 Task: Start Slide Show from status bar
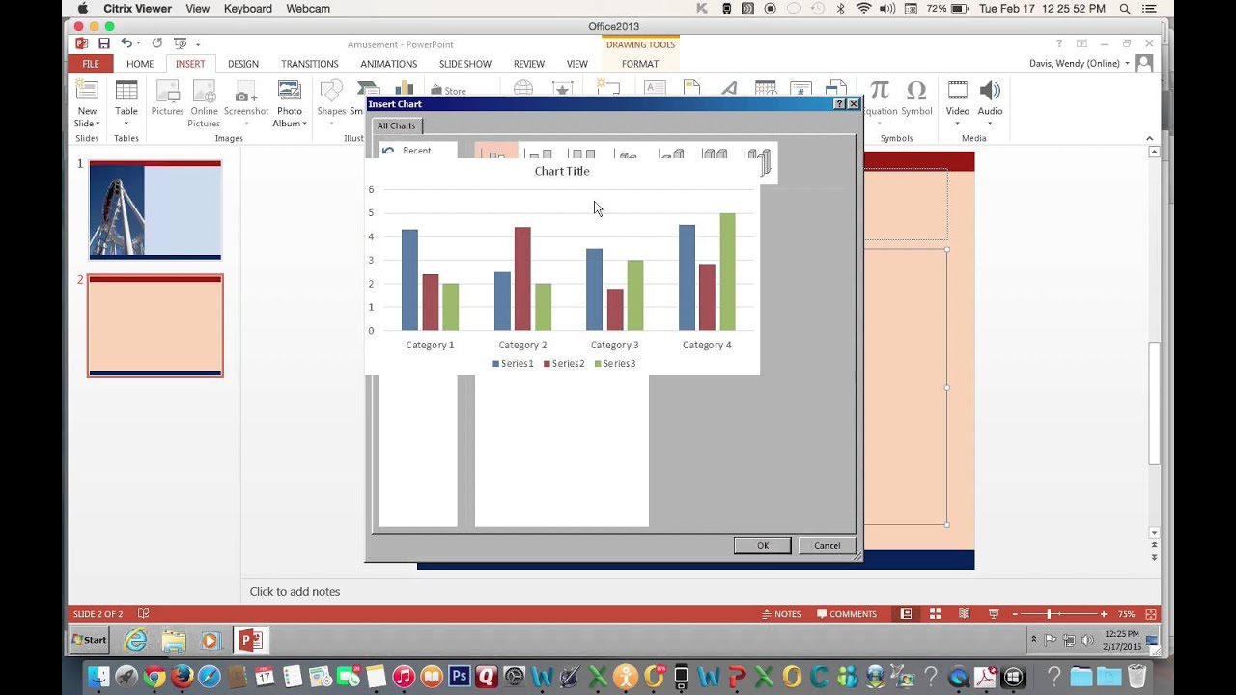pyautogui.click(x=993, y=614)
